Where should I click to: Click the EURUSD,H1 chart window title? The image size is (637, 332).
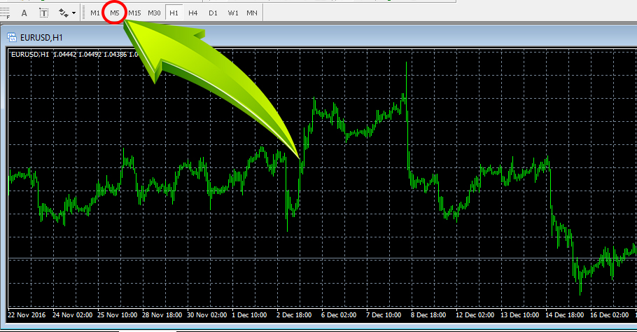point(41,37)
